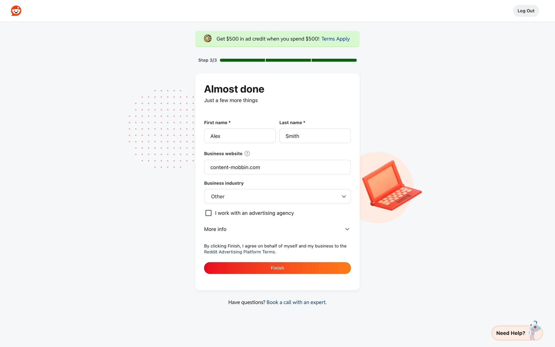Image resolution: width=555 pixels, height=347 pixels.
Task: Focus the First name input field
Action: [240, 136]
